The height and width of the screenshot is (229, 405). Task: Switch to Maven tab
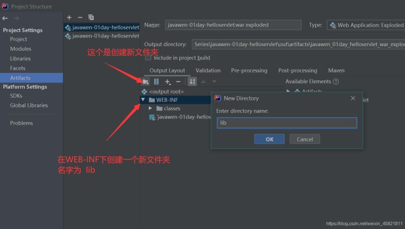336,70
